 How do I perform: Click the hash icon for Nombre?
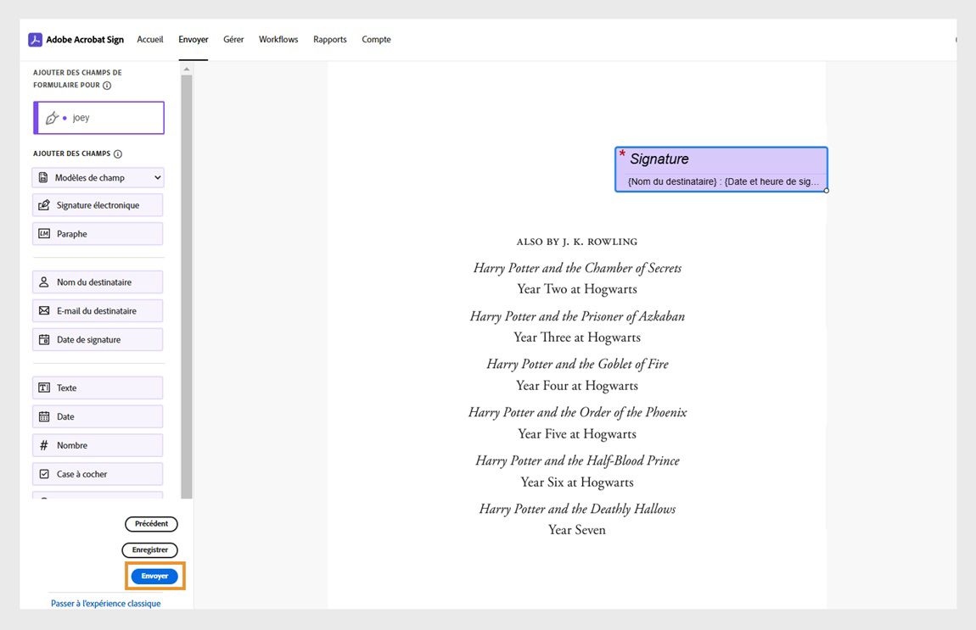coord(43,445)
